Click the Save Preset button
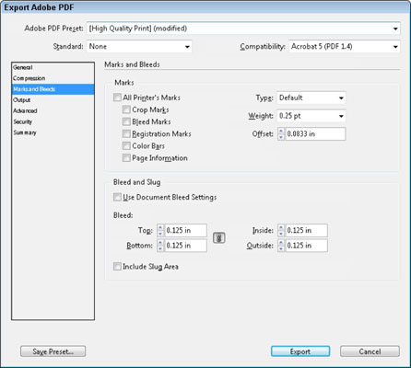411x368 pixels. pos(53,351)
